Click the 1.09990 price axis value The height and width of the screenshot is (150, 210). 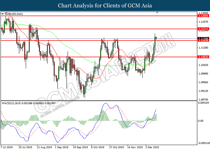pos(203,74)
